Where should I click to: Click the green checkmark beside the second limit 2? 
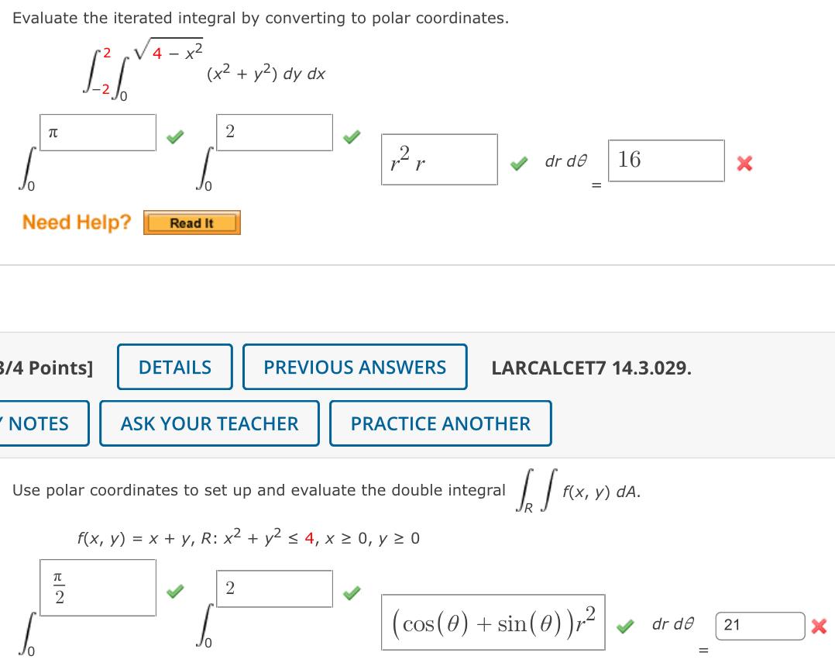(x=352, y=592)
